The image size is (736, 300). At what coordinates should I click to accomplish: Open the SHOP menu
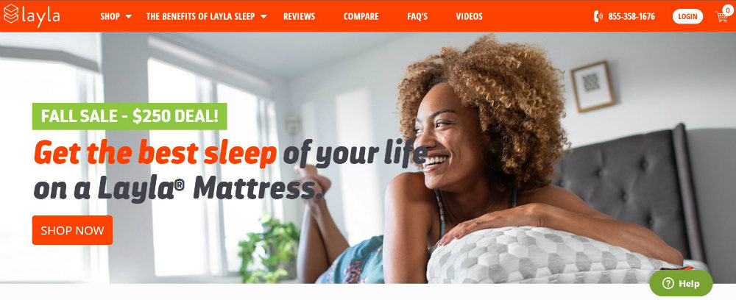[x=110, y=16]
